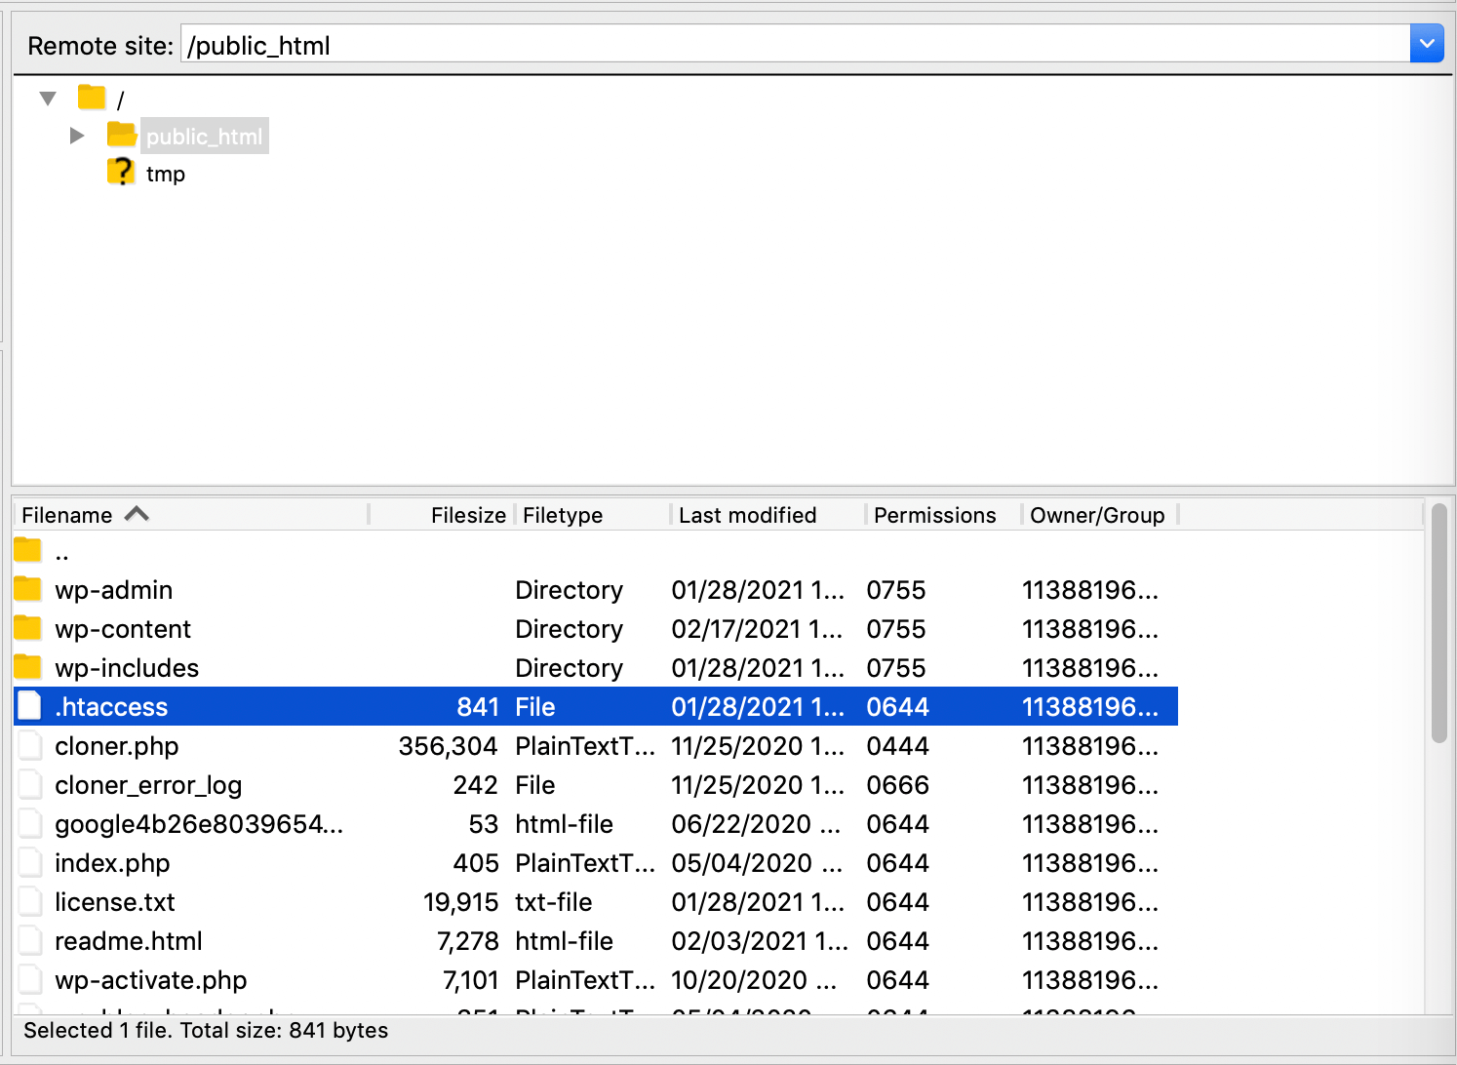Viewport: 1457px width, 1065px height.
Task: Click the wp-admin folder icon
Action: click(x=28, y=589)
